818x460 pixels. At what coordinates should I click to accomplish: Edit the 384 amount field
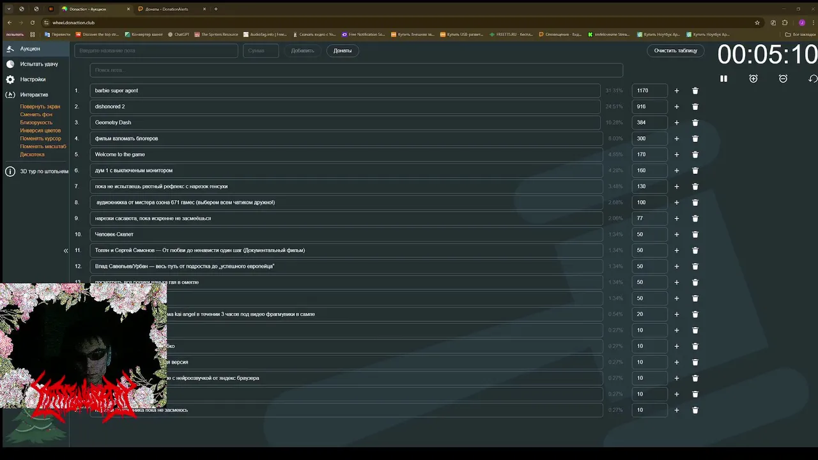pos(649,123)
